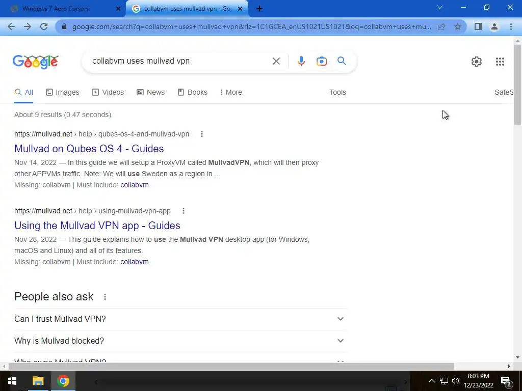
Task: Click the scroll right arrow of horizontal scrollbar
Action: click(x=509, y=366)
